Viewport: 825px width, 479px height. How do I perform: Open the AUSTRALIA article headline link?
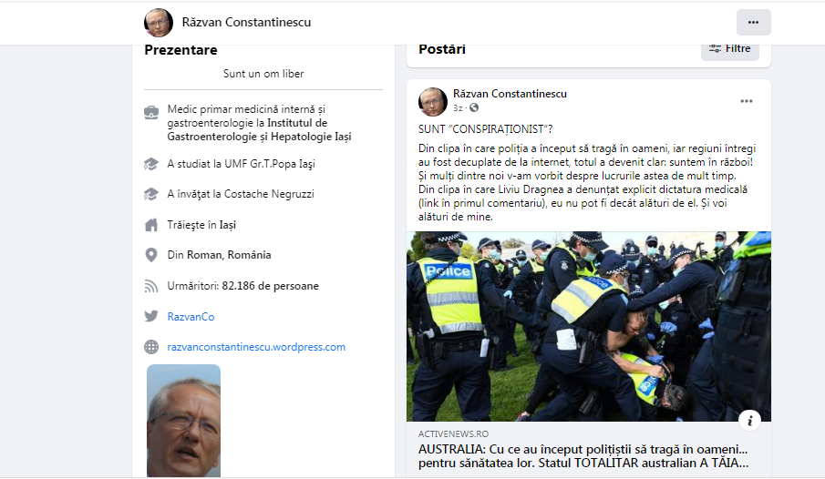[x=583, y=456]
